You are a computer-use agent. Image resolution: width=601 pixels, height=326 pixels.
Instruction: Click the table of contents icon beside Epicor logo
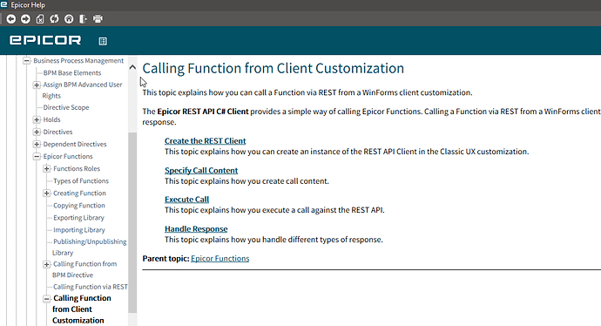click(x=103, y=41)
